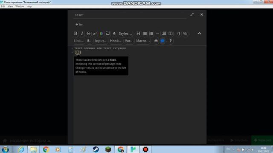Open the Styles… dropdown
The image size is (273, 153).
(125, 34)
